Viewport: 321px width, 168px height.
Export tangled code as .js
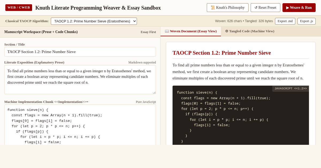coord(307,21)
